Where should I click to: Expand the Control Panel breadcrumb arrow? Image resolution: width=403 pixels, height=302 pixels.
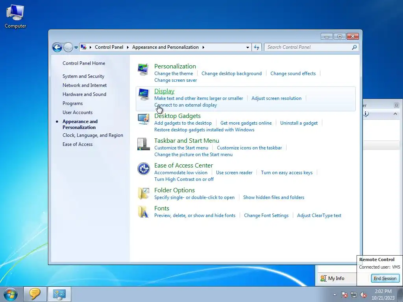[128, 47]
